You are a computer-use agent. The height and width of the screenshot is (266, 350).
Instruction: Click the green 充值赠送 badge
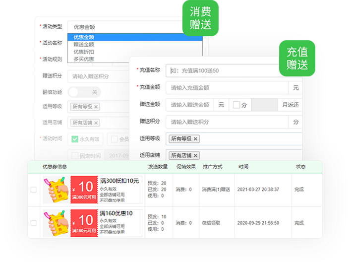[297, 58]
